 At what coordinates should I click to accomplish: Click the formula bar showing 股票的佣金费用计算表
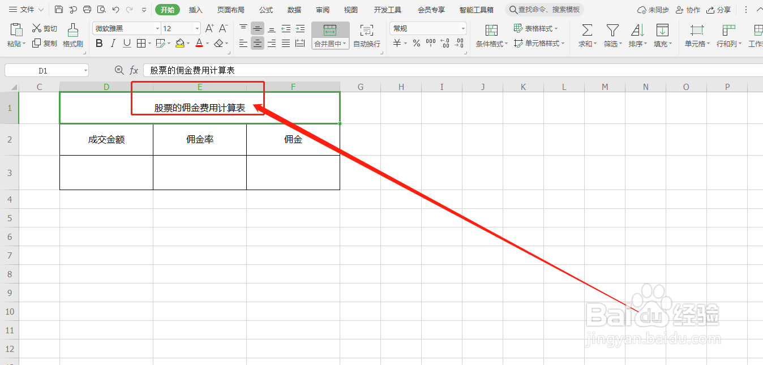click(x=453, y=70)
